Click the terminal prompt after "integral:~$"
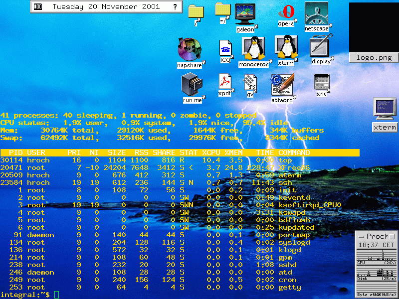This screenshot has width=399, height=299. pyautogui.click(x=56, y=295)
